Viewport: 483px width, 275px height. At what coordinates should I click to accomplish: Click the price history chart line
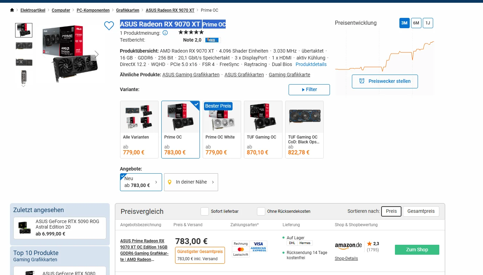385,56
